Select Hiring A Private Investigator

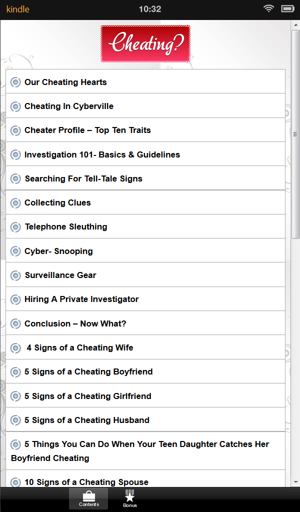(81, 299)
